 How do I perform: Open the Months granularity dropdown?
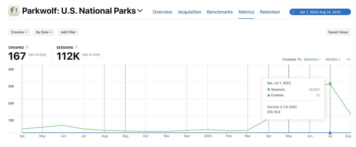(x=333, y=59)
